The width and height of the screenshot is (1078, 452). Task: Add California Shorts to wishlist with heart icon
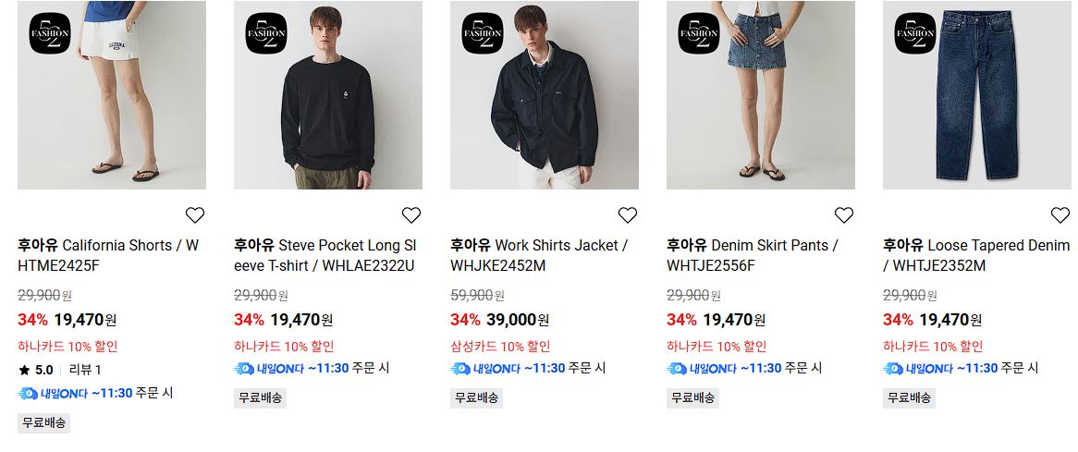coord(195,215)
